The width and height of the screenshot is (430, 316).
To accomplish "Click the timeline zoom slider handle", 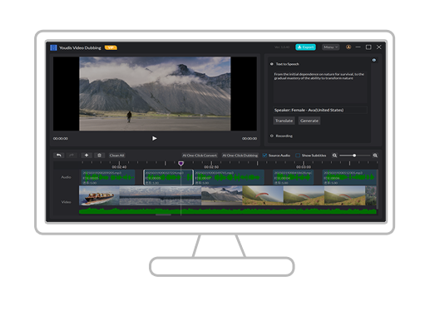I will (354, 156).
